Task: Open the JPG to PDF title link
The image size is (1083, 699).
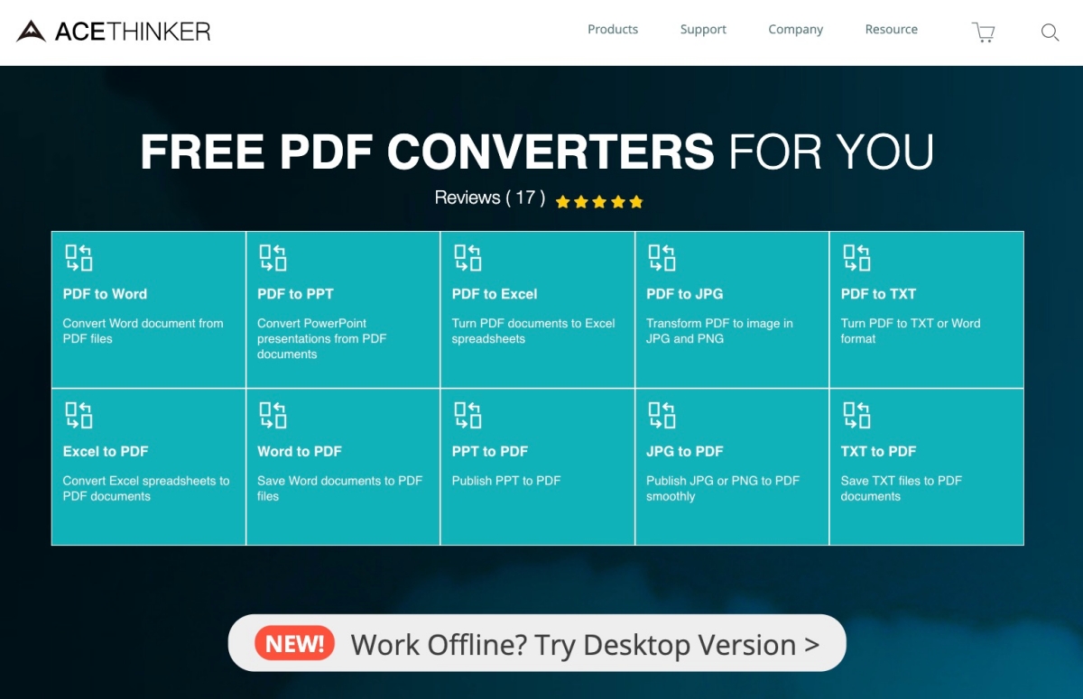Action: point(685,451)
